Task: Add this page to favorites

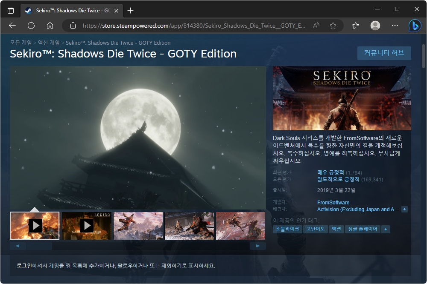Action: (x=333, y=26)
